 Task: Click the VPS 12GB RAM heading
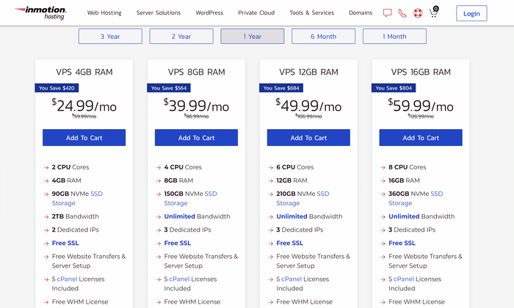[308, 72]
